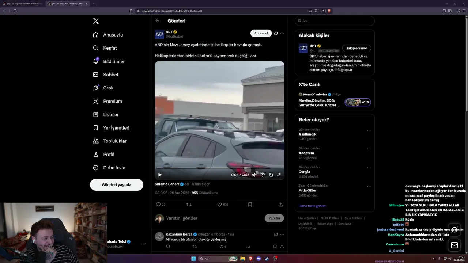Toggle picture-in-picture on the video

(271, 175)
